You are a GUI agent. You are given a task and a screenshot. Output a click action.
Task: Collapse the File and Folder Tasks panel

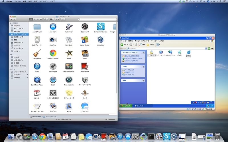(143, 53)
